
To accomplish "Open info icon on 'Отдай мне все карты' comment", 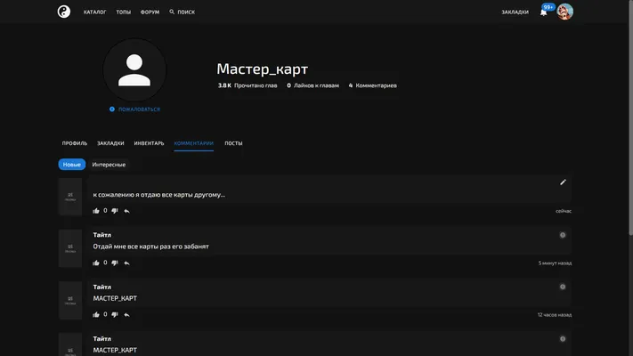I will (x=563, y=235).
